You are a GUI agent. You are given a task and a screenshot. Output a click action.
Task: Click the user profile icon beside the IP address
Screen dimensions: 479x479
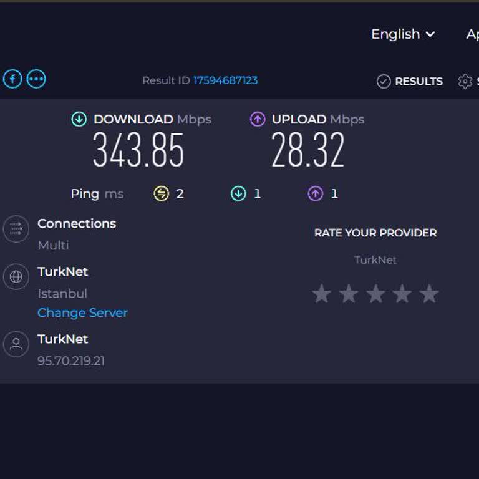click(16, 344)
